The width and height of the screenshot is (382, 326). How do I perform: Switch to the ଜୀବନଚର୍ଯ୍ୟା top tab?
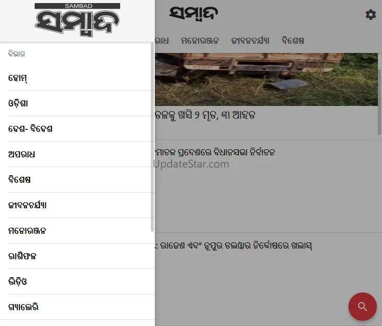250,41
